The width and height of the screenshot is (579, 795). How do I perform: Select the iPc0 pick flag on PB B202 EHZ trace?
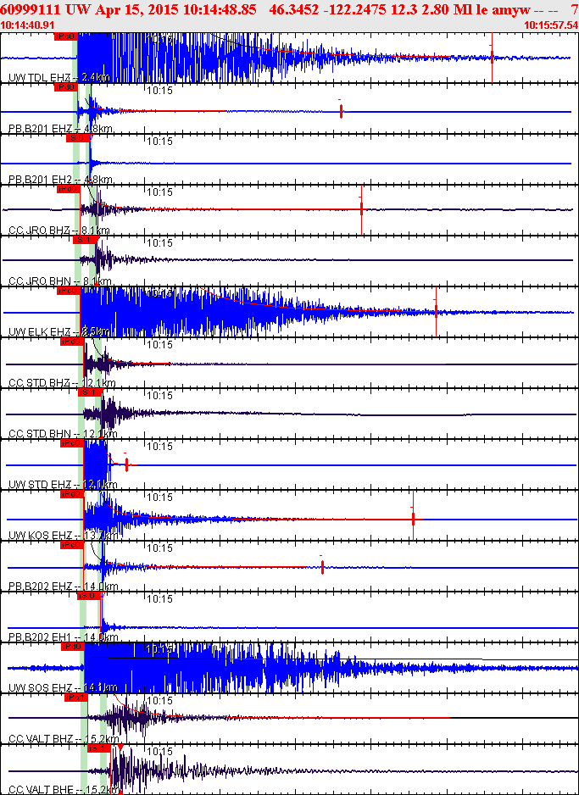(71, 545)
